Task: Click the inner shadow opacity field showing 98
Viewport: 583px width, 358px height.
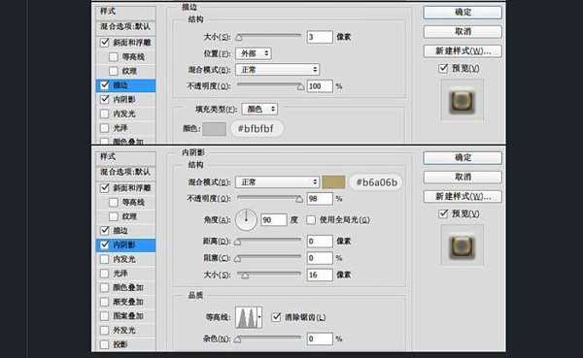Action: (x=320, y=199)
